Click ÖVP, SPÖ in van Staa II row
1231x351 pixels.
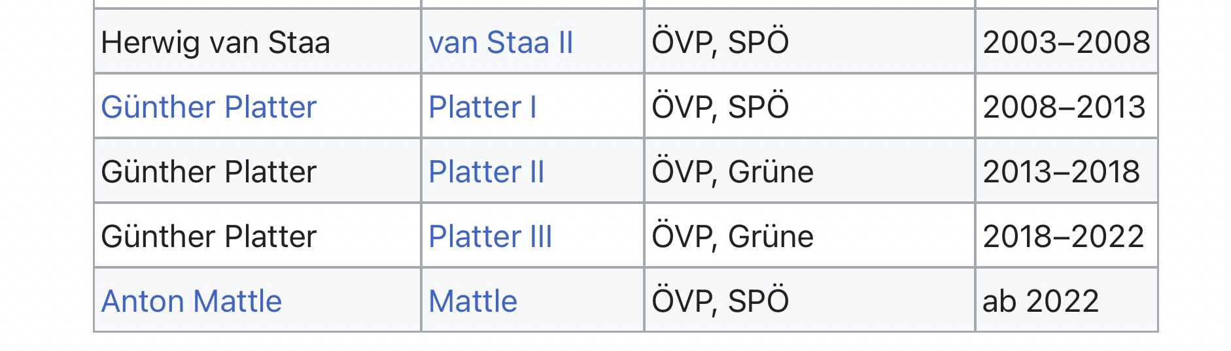pos(720,43)
